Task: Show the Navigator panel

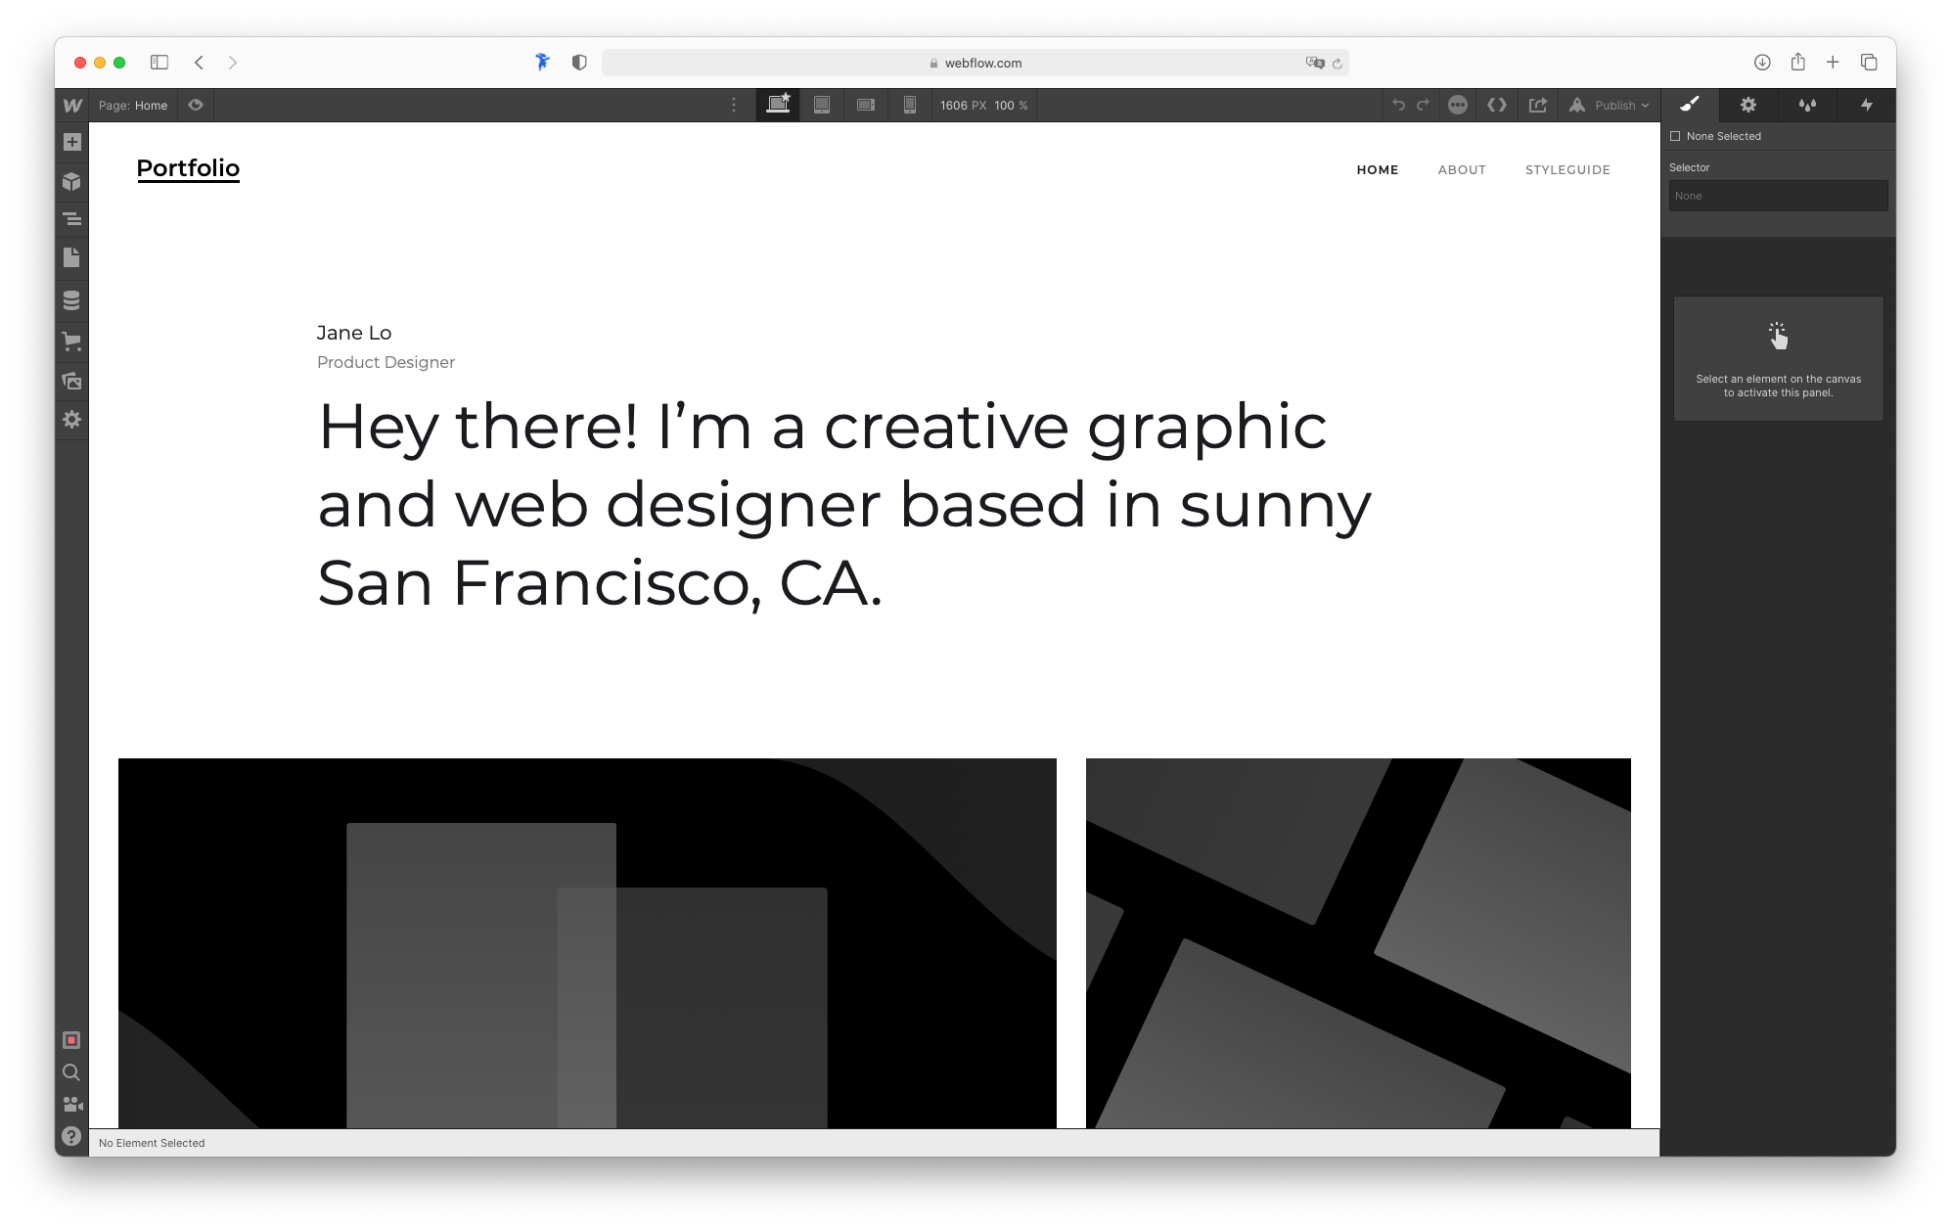Action: 71,219
